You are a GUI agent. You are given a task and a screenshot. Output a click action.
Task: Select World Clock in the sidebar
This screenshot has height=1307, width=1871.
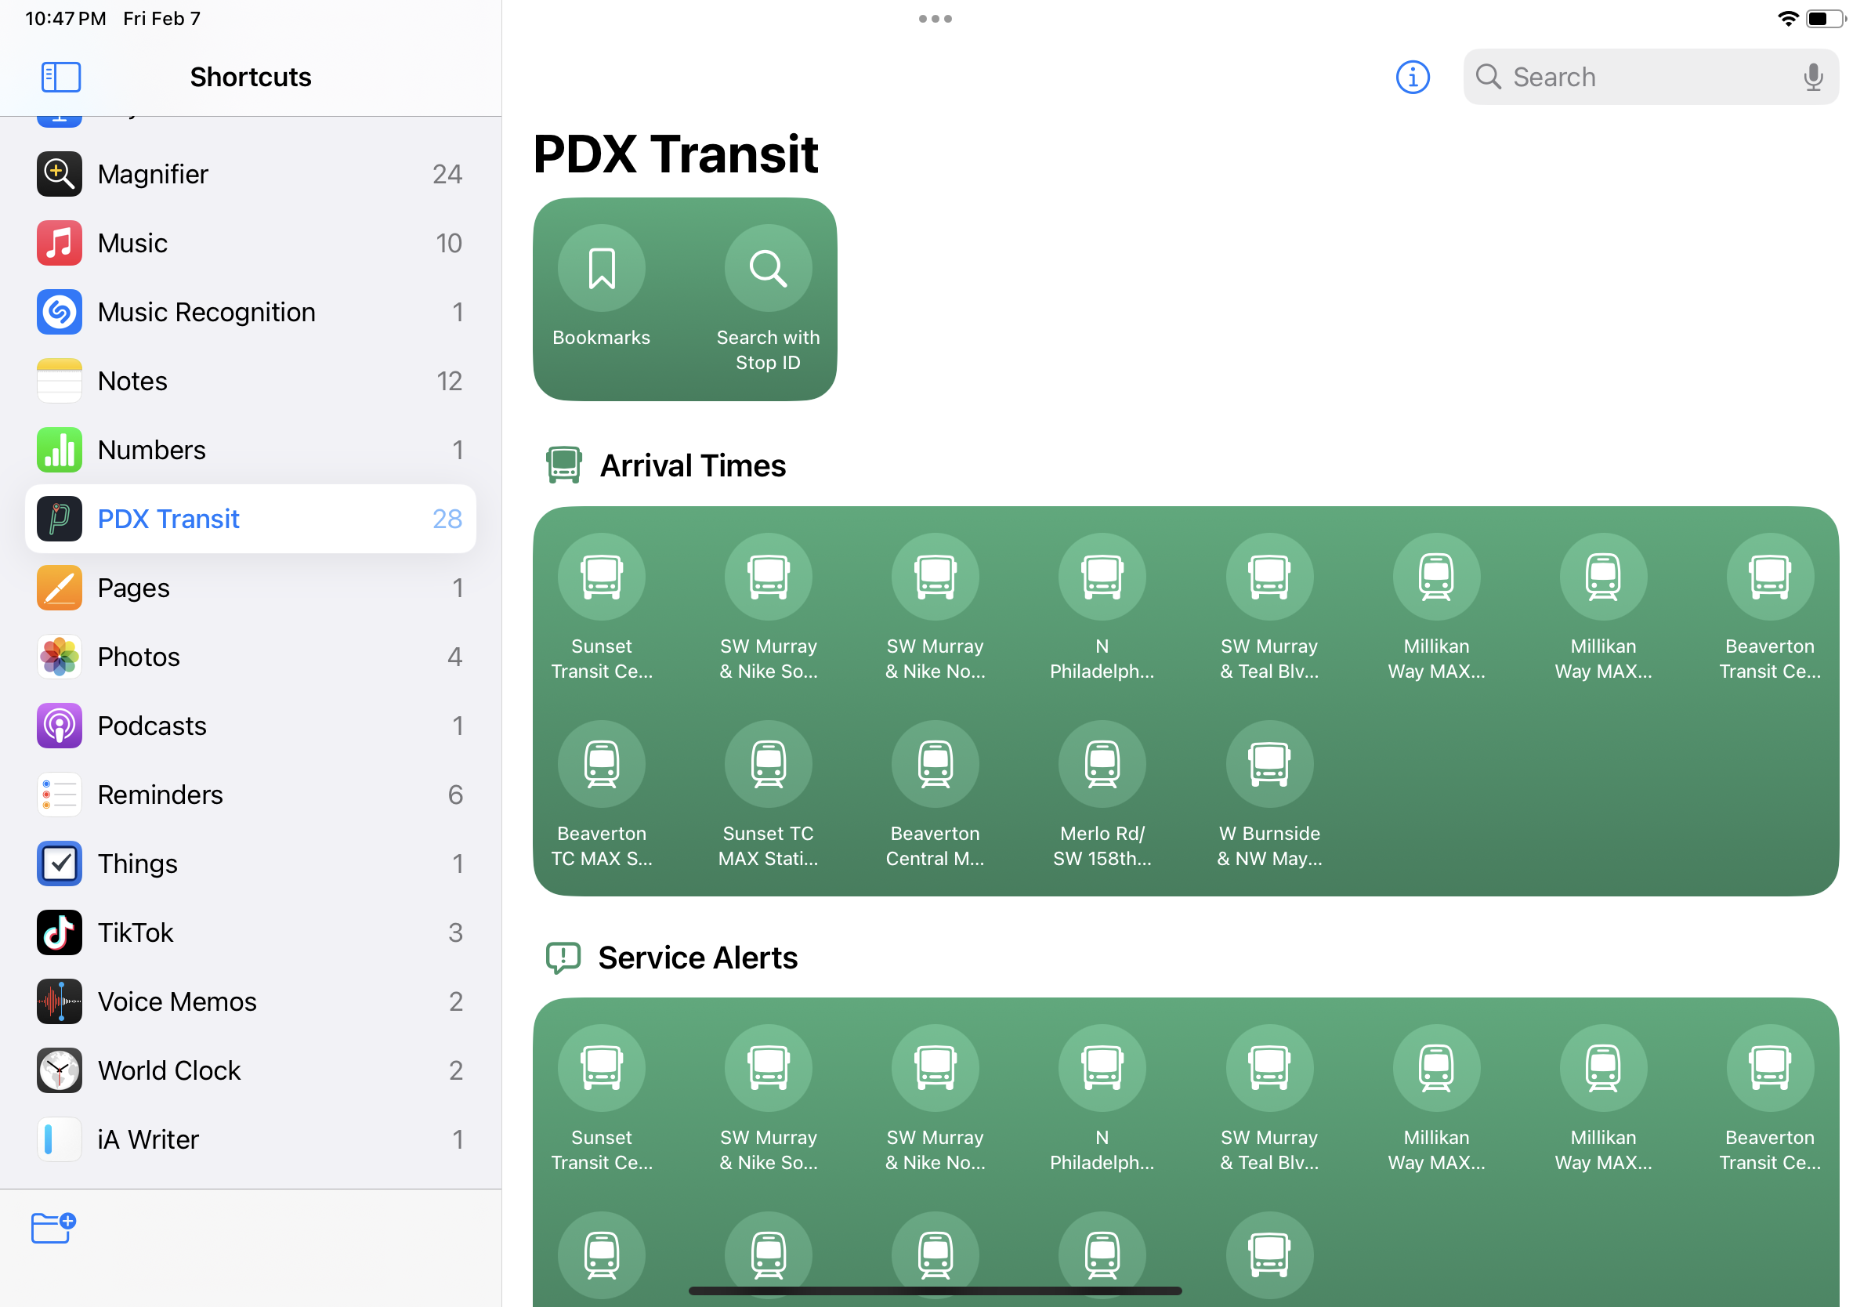pos(250,1070)
